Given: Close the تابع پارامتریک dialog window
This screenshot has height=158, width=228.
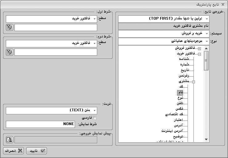Looking at the screenshot, I should 223,4.
